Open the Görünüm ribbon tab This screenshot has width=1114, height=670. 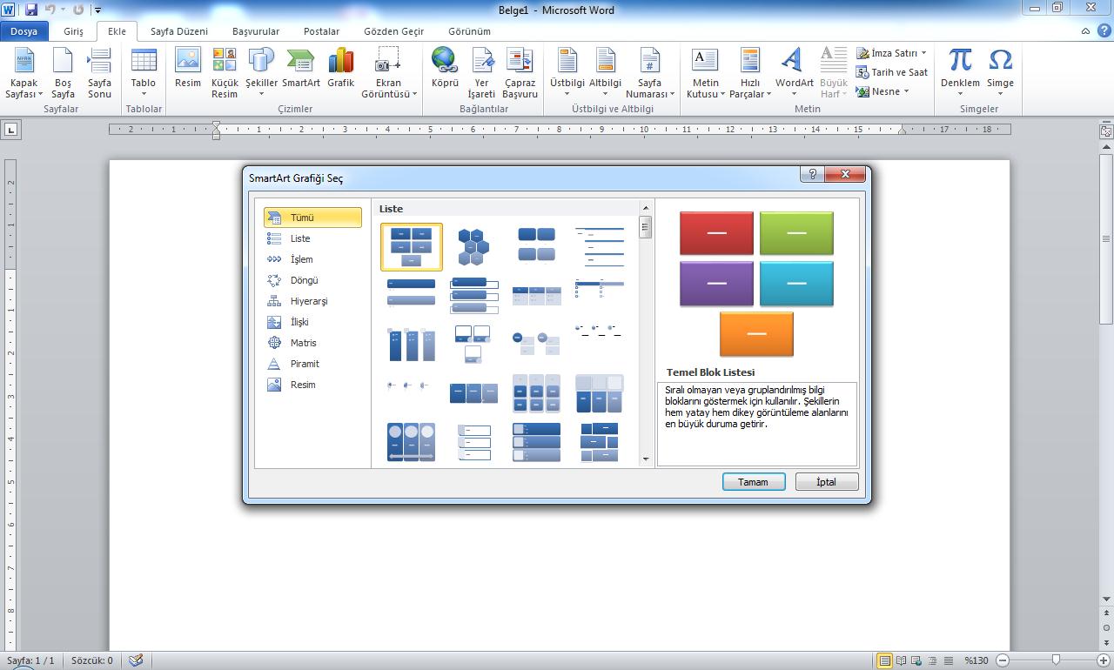(x=470, y=31)
